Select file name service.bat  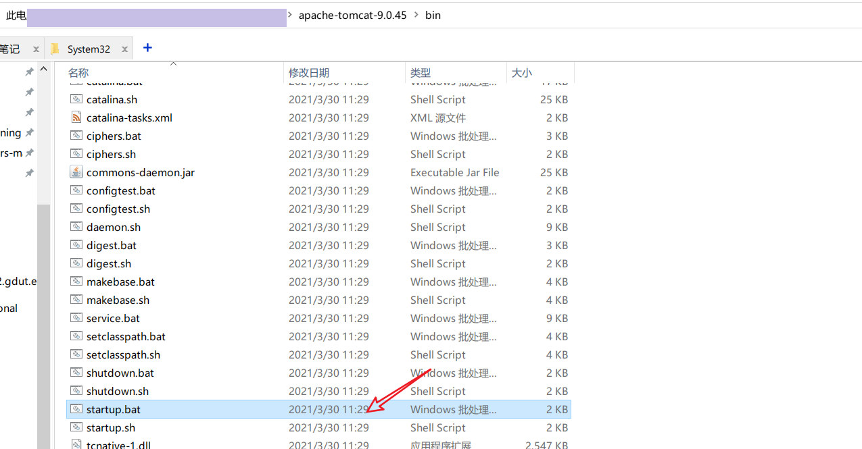114,318
